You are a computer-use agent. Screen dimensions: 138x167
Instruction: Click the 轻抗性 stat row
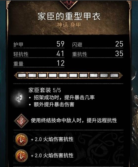click(39, 54)
